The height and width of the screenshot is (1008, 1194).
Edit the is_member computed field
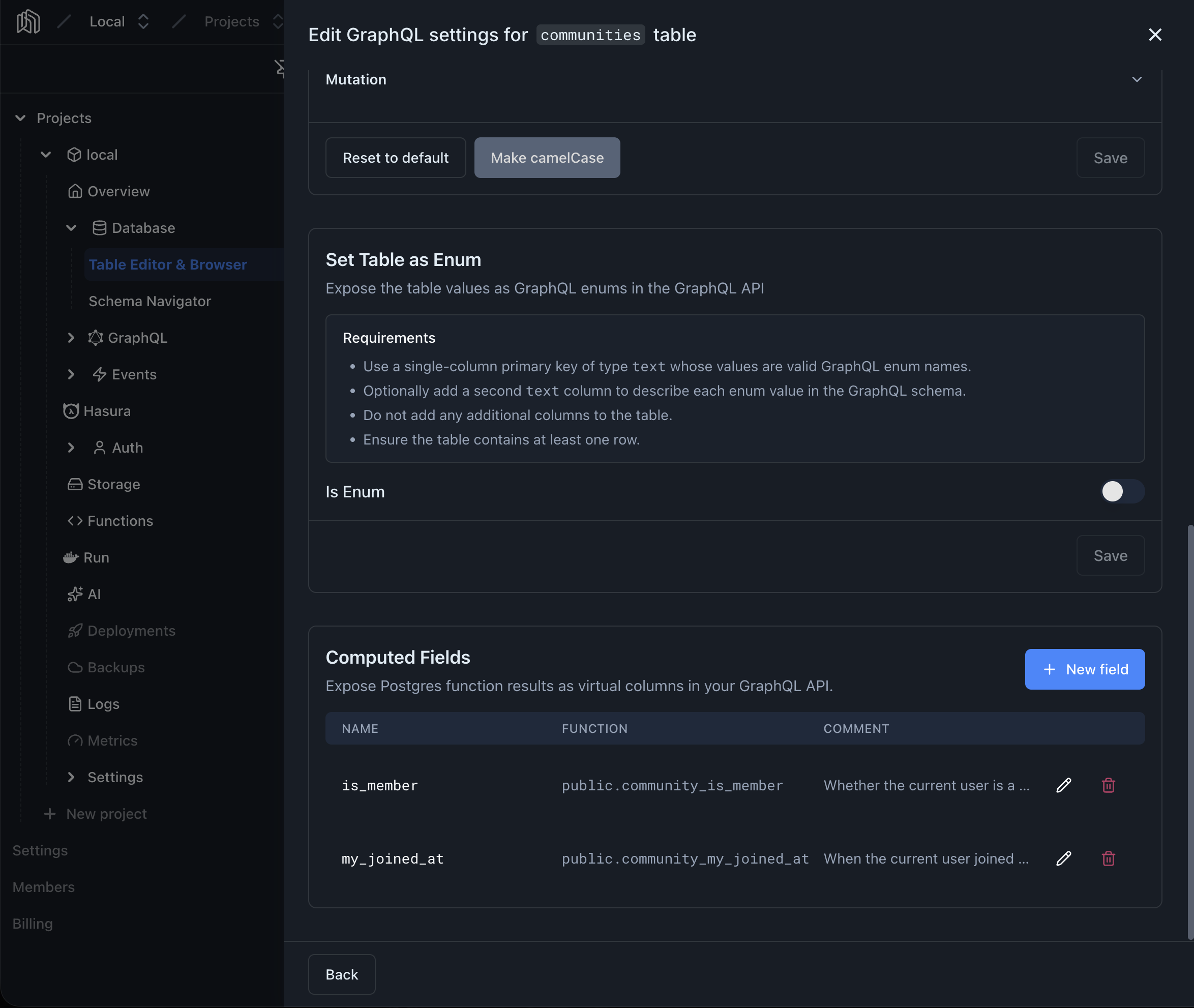point(1063,785)
